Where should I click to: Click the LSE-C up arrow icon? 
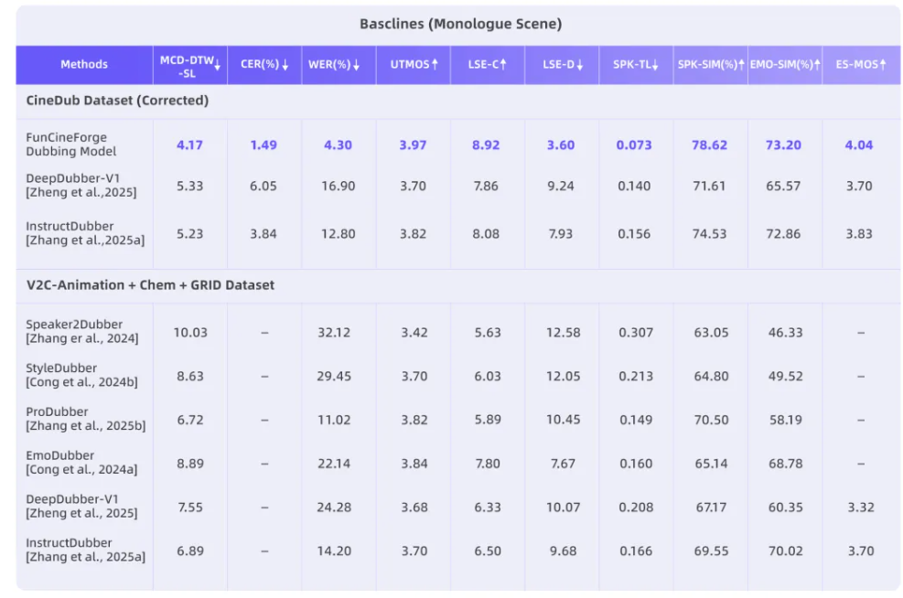pos(503,64)
